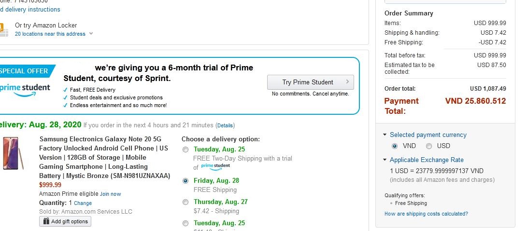Click the arrow on Try Prime Student button
Viewport: 528px width, 231px height.
pos(347,82)
